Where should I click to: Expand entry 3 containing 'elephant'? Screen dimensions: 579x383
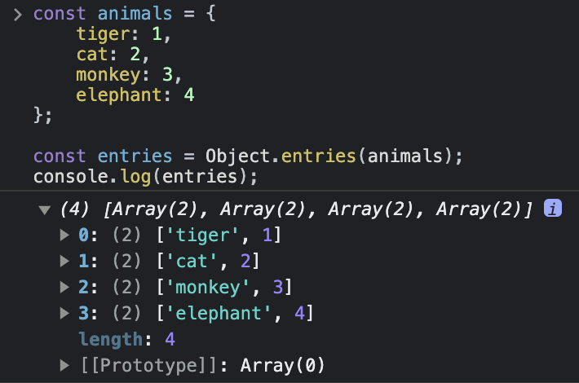pyautogui.click(x=64, y=313)
